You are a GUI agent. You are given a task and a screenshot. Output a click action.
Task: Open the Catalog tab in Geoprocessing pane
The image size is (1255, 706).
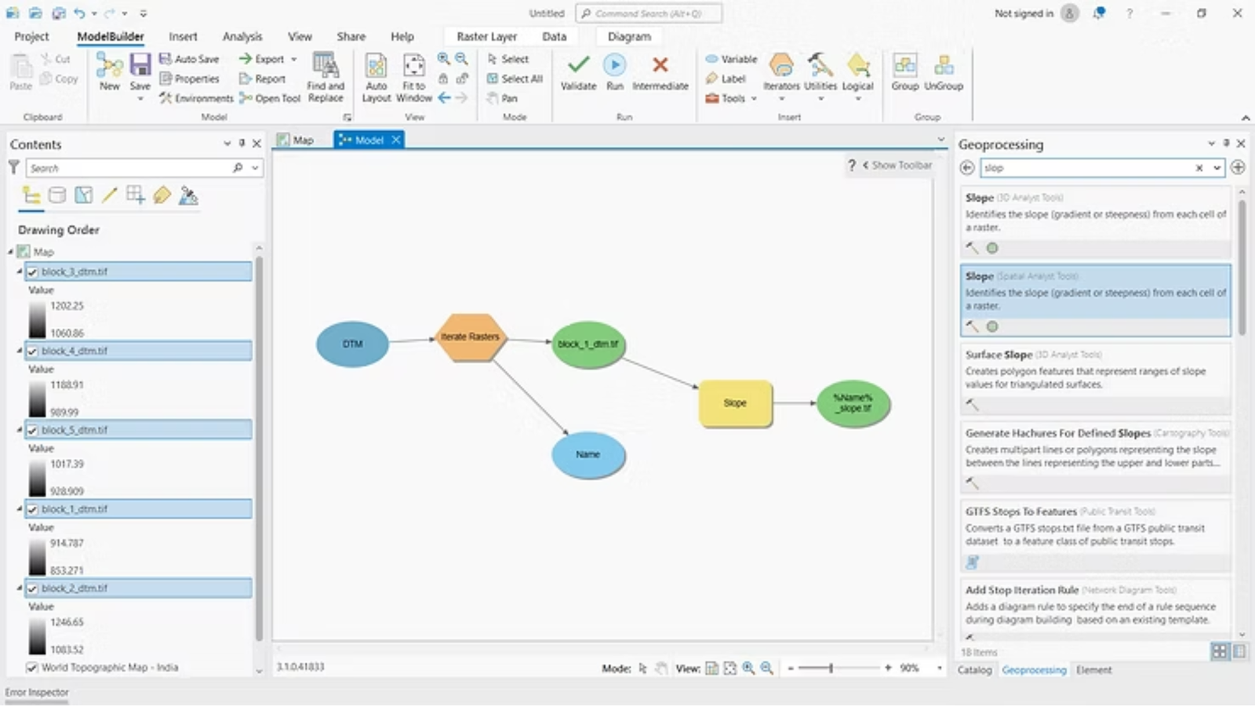pos(974,670)
